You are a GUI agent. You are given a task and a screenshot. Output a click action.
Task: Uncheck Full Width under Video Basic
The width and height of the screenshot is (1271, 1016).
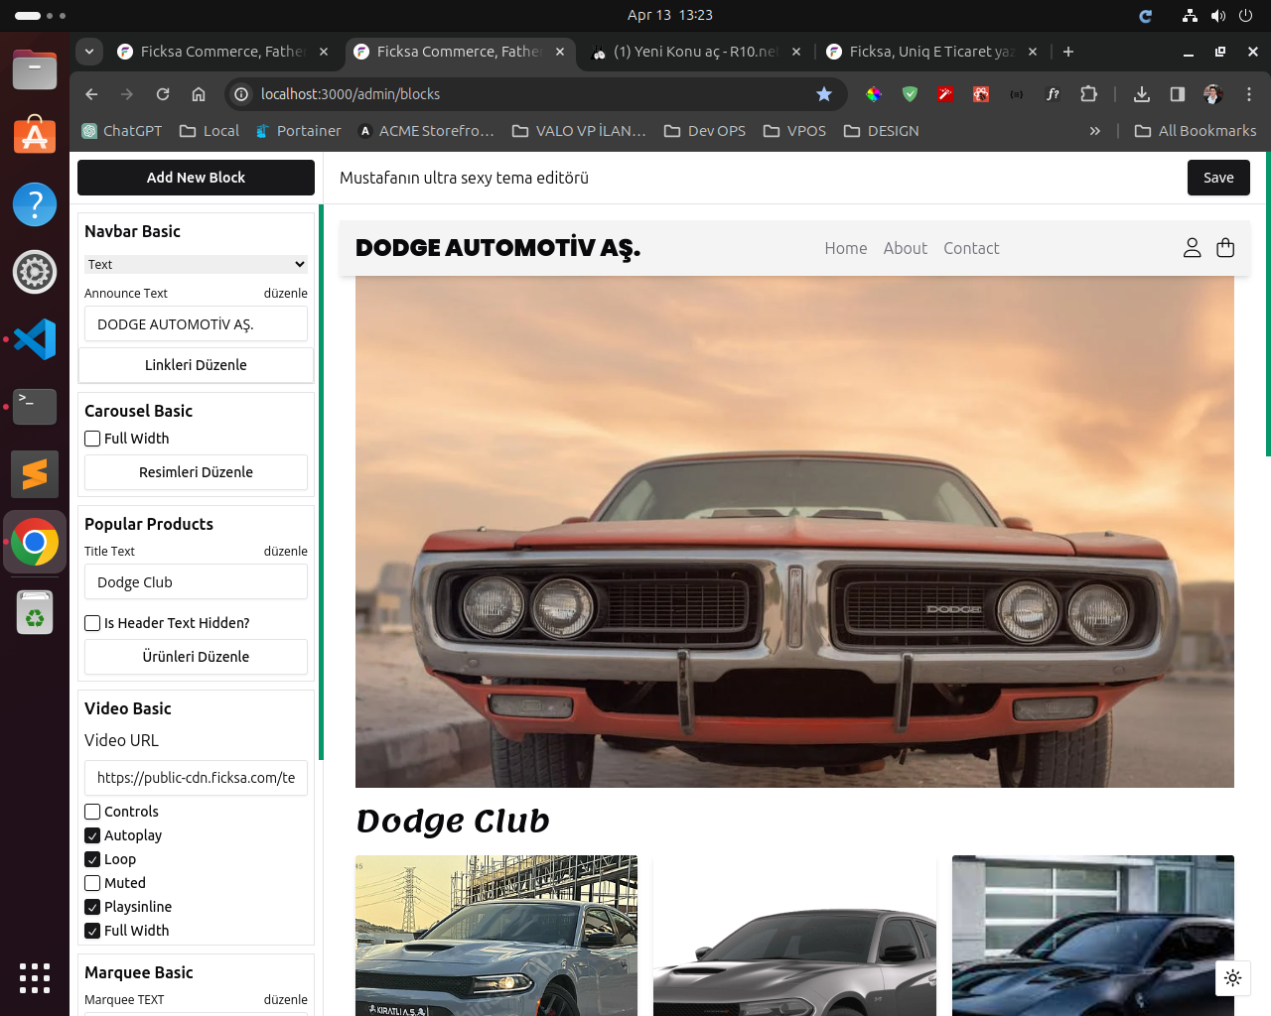pos(92,931)
